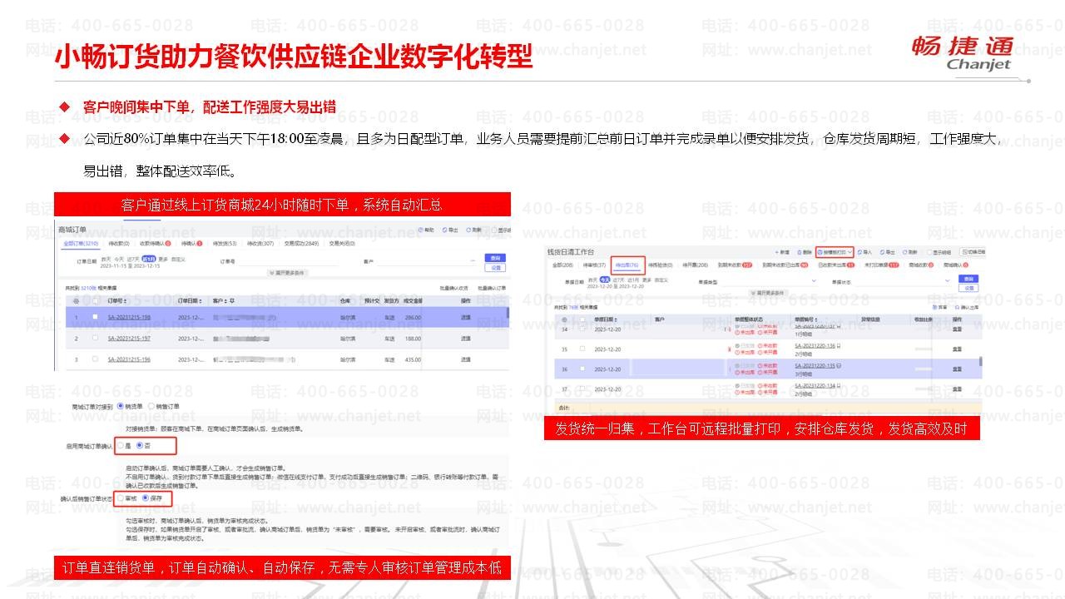This screenshot has width=1065, height=599.
Task: Click 查看 on workbench row 35
Action: pos(957,349)
